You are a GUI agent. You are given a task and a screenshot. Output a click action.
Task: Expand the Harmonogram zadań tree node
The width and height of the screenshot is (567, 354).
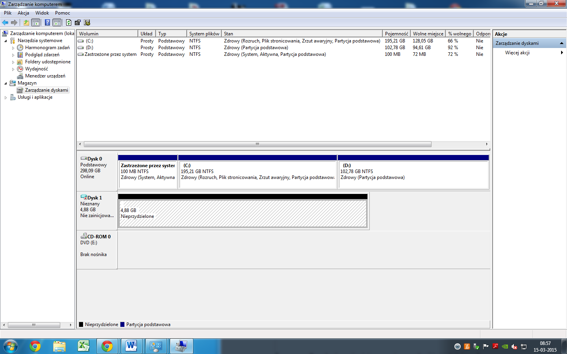pyautogui.click(x=13, y=48)
